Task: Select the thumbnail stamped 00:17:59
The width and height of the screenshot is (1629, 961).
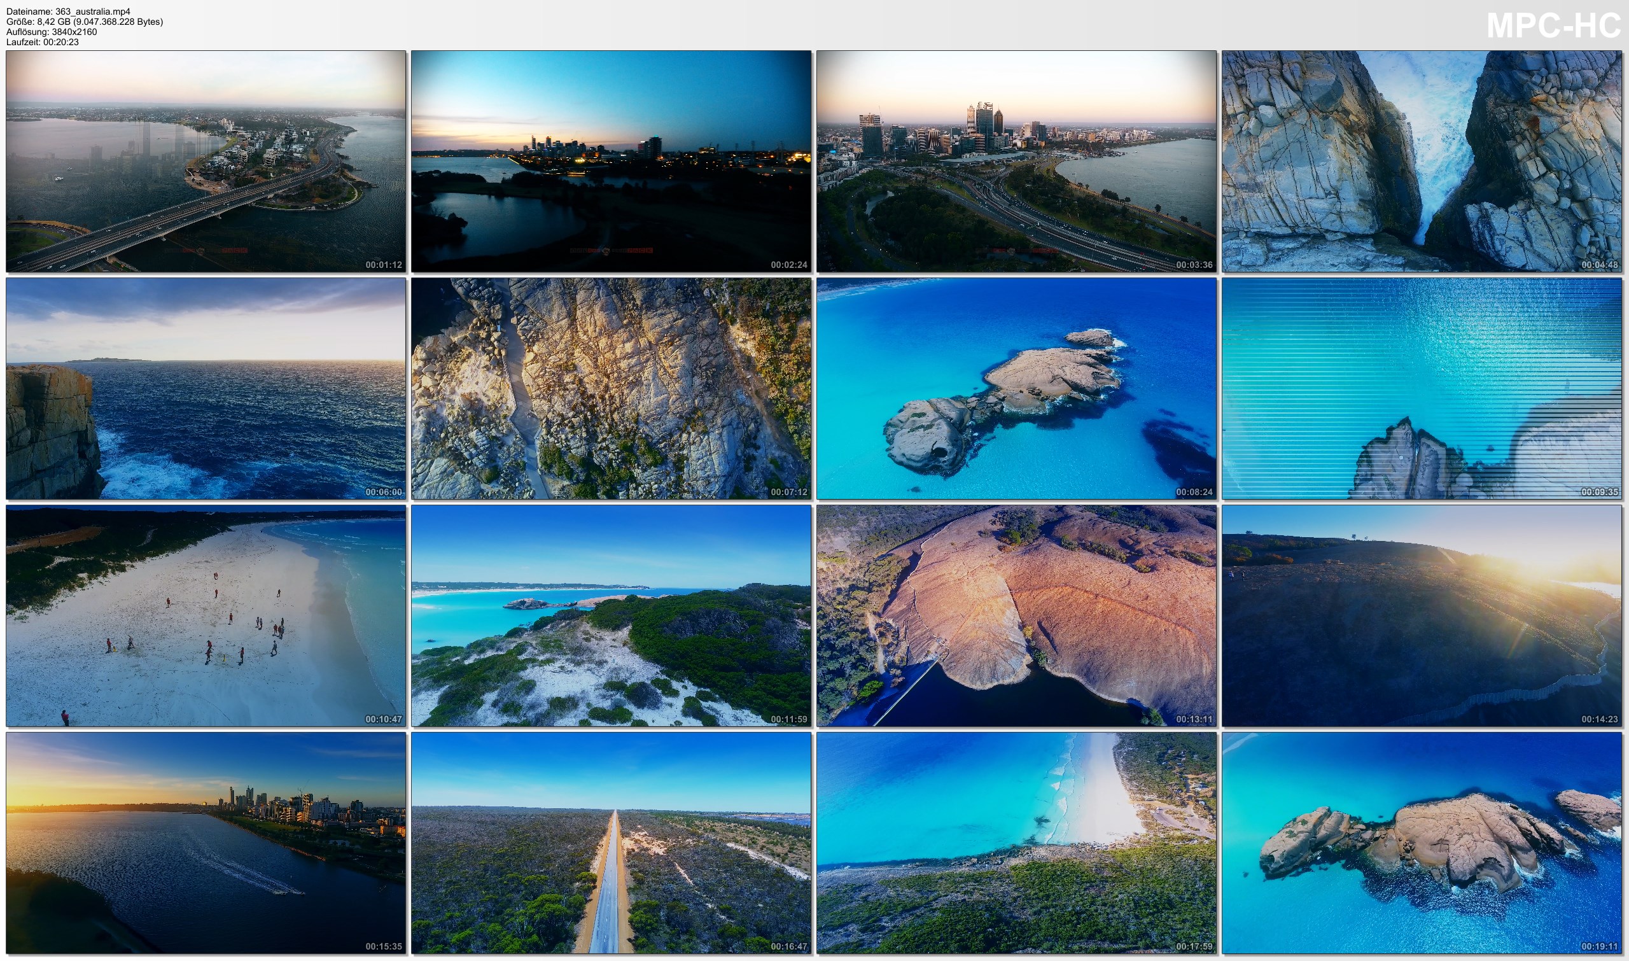Action: point(1016,843)
